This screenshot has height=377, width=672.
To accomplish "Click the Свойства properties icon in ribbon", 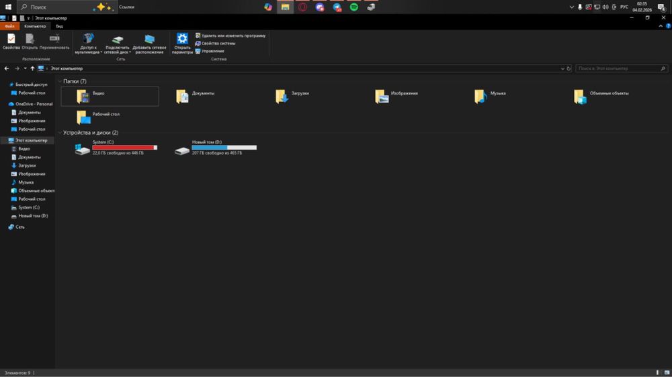I will click(x=11, y=42).
